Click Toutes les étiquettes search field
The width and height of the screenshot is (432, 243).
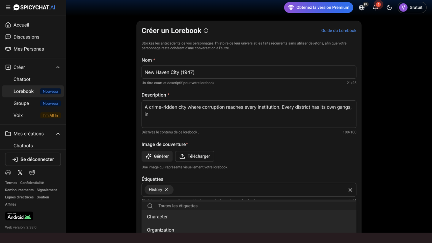249,206
